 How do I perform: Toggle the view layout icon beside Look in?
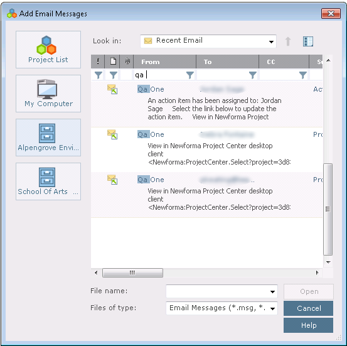click(x=308, y=41)
